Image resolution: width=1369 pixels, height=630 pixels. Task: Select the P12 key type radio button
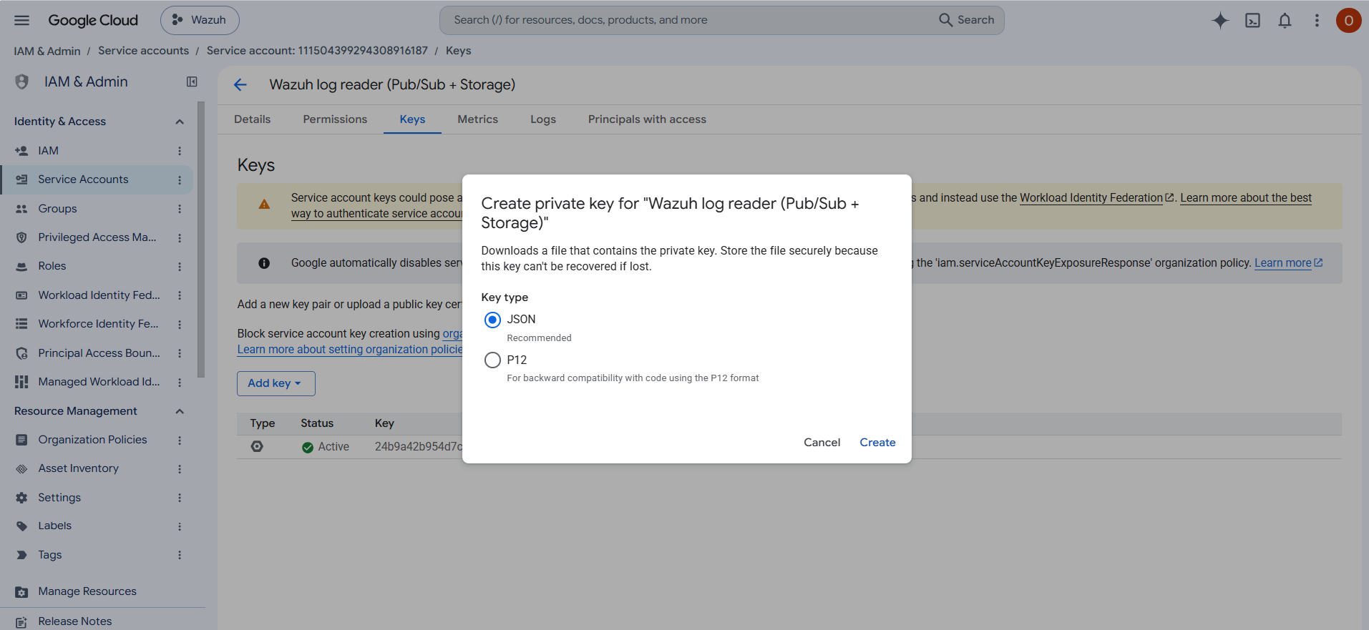tap(492, 360)
